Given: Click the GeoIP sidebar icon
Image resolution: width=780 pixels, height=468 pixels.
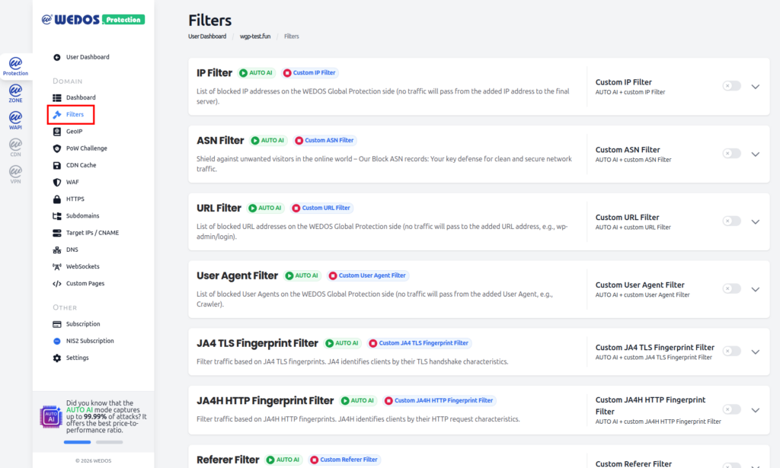Looking at the screenshot, I should (56, 132).
